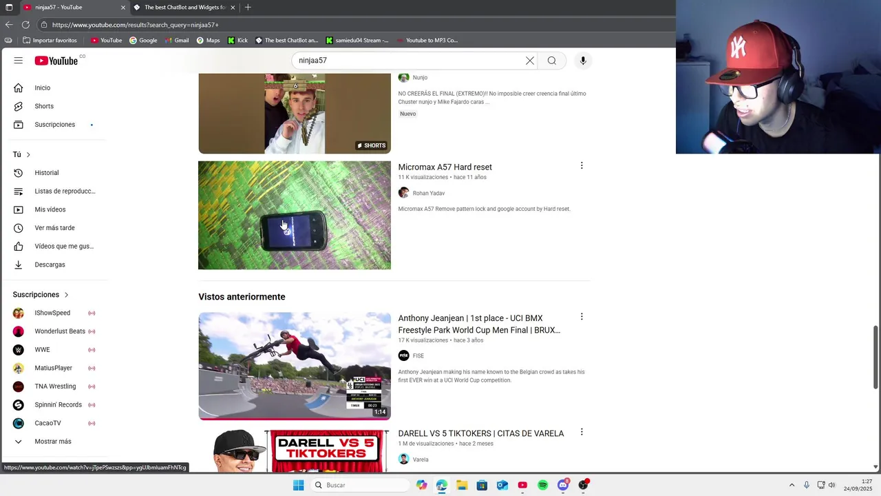Open the Nunjo Shorts thumbnail
Image resolution: width=881 pixels, height=496 pixels.
[x=295, y=114]
